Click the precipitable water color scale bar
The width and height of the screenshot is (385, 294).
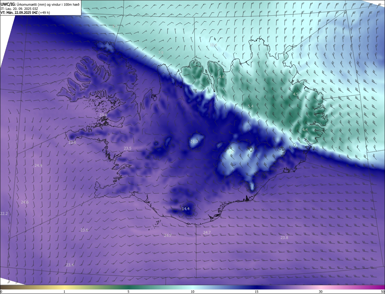(x=192, y=287)
